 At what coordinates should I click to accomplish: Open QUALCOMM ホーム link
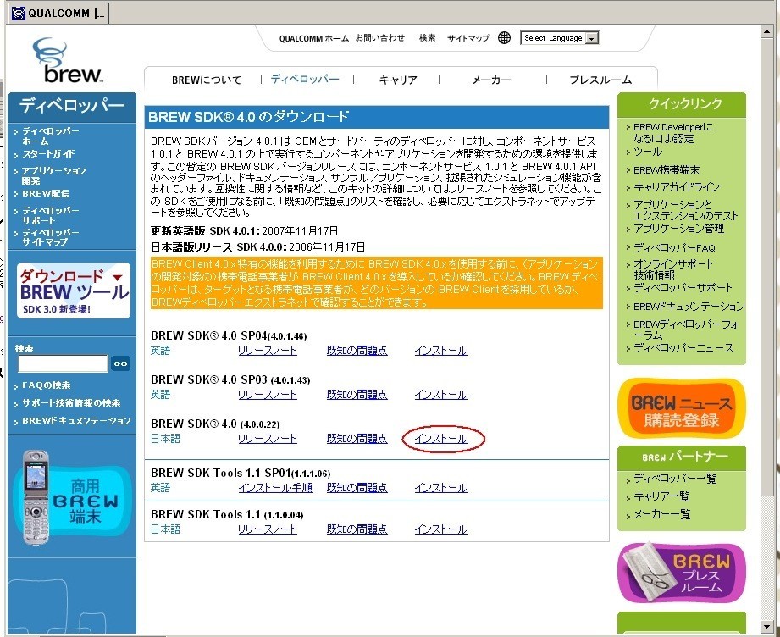tap(314, 38)
